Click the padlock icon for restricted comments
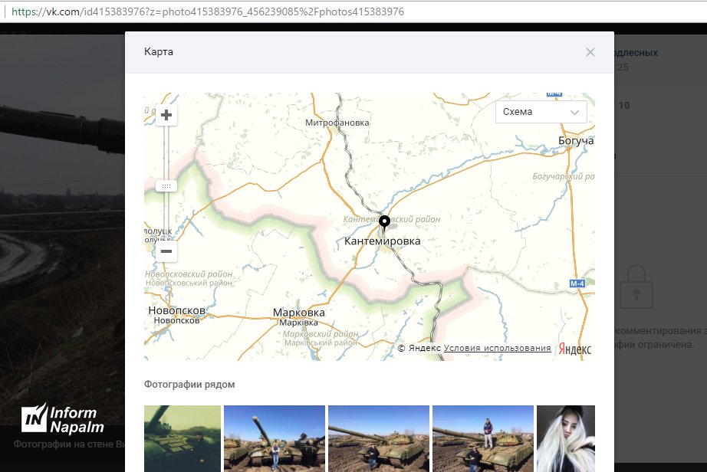The height and width of the screenshot is (472, 707). click(636, 287)
